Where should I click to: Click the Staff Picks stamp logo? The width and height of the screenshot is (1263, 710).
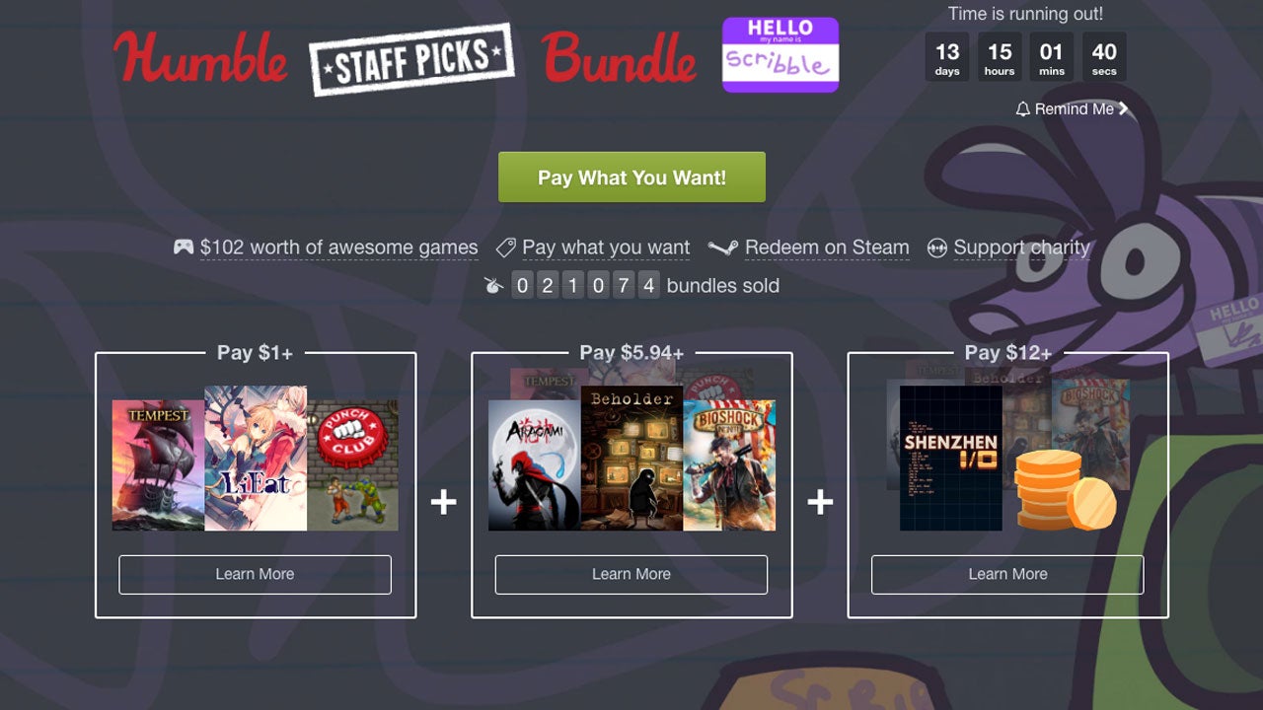point(412,59)
